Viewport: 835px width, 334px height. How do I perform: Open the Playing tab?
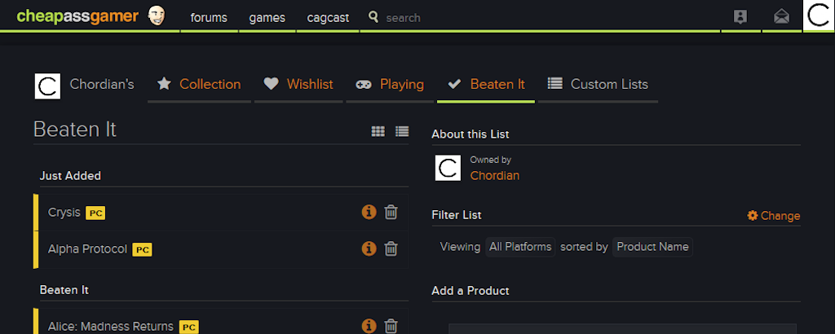(390, 84)
